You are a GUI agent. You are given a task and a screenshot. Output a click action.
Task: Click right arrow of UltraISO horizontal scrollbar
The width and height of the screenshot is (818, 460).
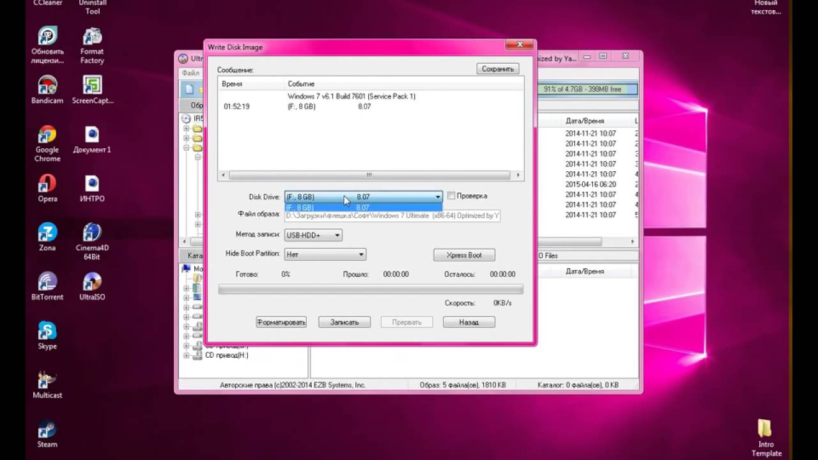(x=633, y=241)
